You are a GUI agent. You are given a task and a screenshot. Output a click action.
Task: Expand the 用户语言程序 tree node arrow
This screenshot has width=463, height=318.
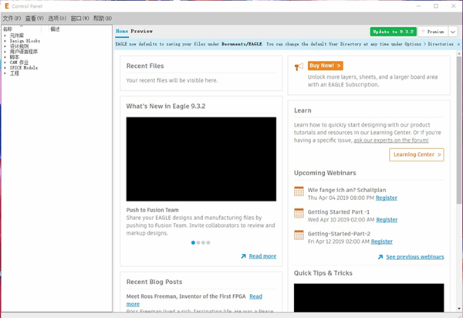pyautogui.click(x=5, y=52)
